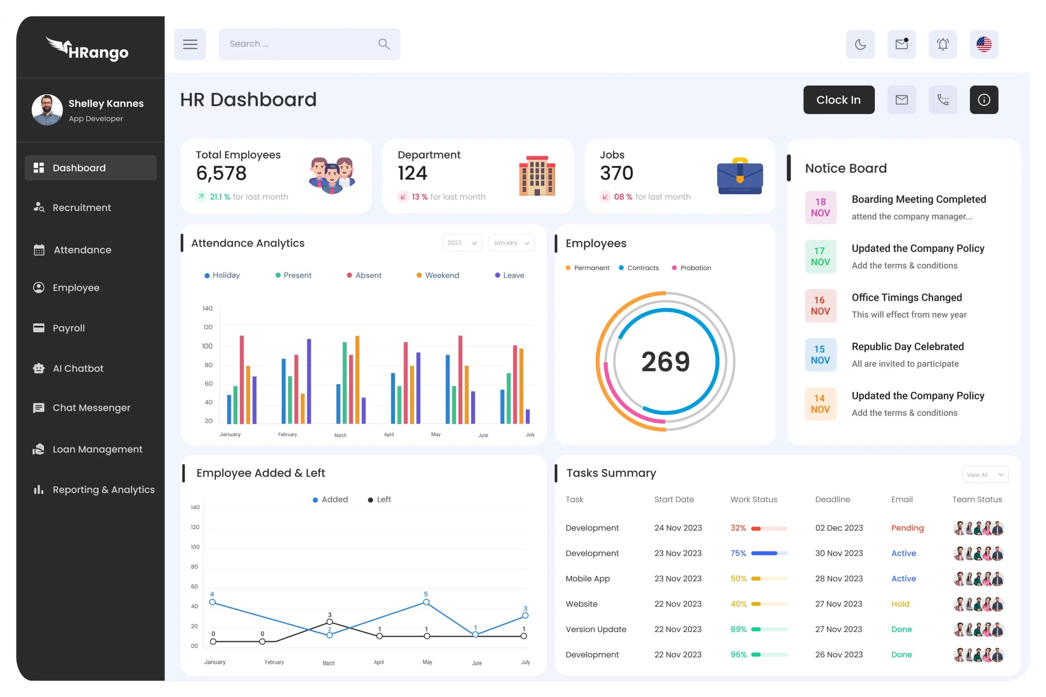
Task: Open the Recruitment sidebar menu
Action: (x=82, y=207)
